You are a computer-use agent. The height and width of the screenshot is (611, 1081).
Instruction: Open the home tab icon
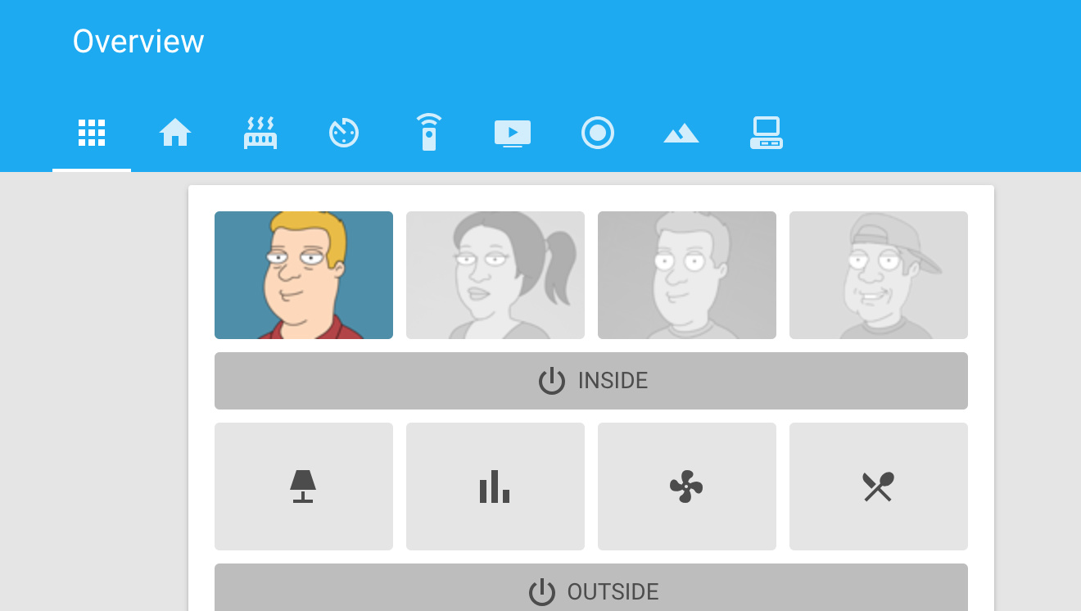[x=175, y=133]
